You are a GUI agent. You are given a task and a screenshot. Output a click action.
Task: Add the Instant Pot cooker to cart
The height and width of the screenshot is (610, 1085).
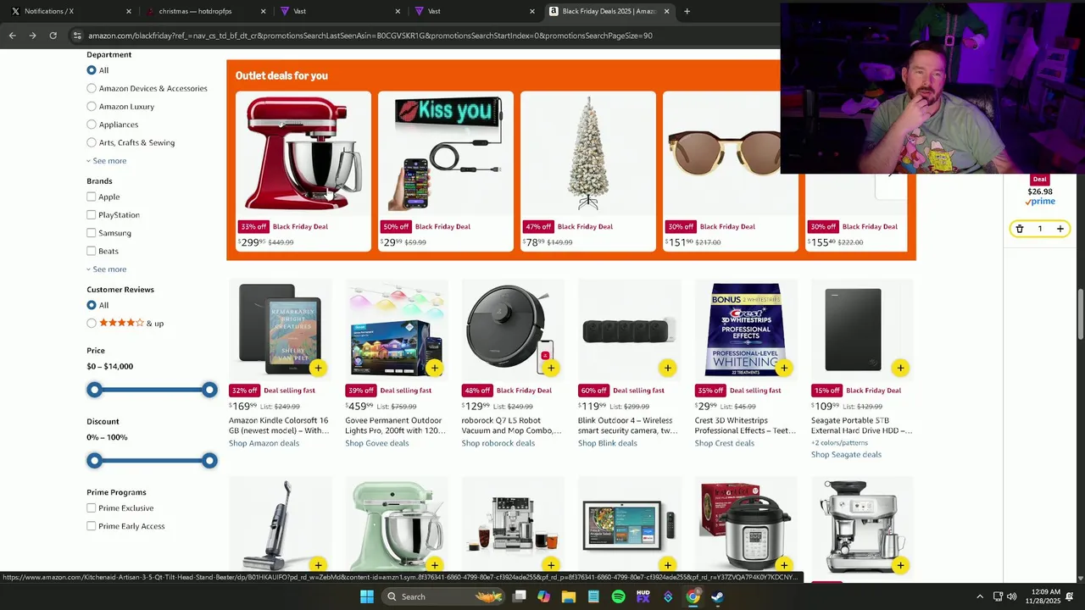click(x=784, y=565)
